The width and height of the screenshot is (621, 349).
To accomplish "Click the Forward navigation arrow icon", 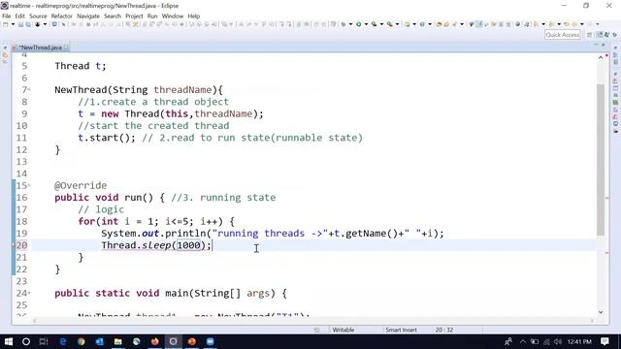I will pos(590,24).
